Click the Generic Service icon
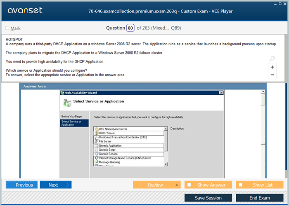This screenshot has width=289, height=206. click(x=96, y=154)
